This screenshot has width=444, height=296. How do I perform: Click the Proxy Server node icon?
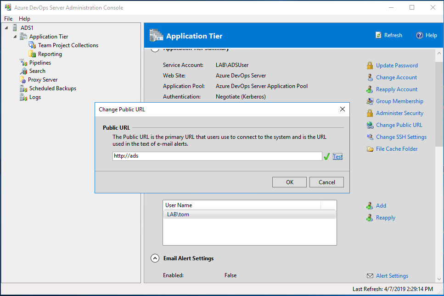[x=23, y=80]
